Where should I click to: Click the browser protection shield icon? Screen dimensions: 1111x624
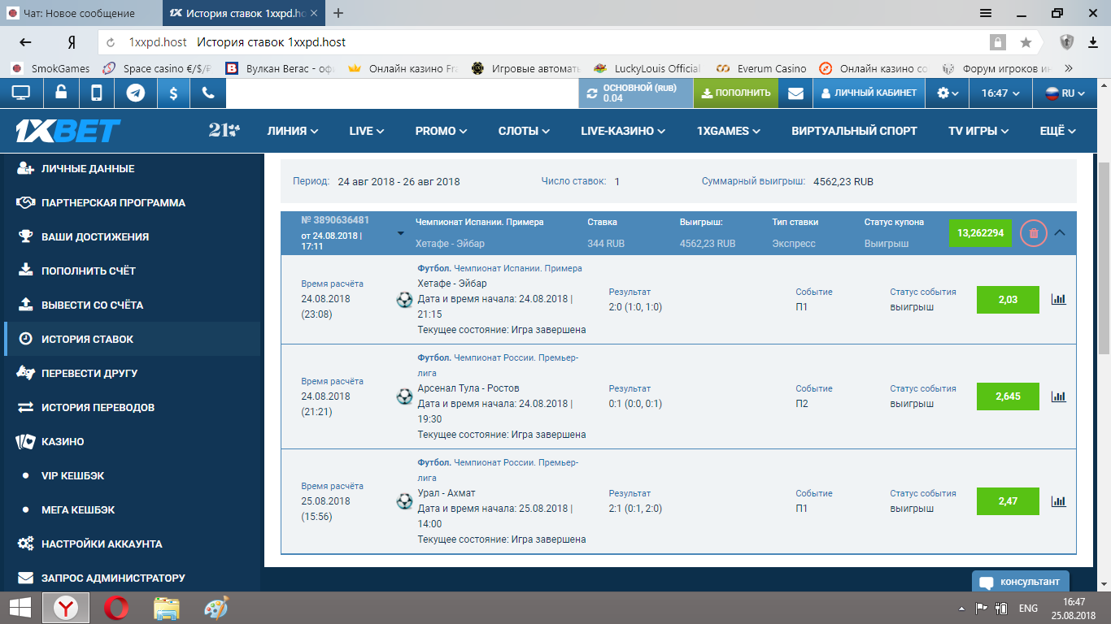coord(1067,42)
